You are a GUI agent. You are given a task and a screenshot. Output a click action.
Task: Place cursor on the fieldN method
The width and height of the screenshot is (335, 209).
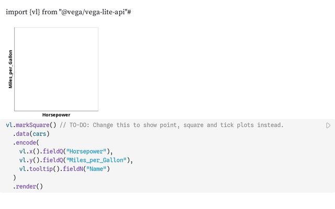coord(73,169)
